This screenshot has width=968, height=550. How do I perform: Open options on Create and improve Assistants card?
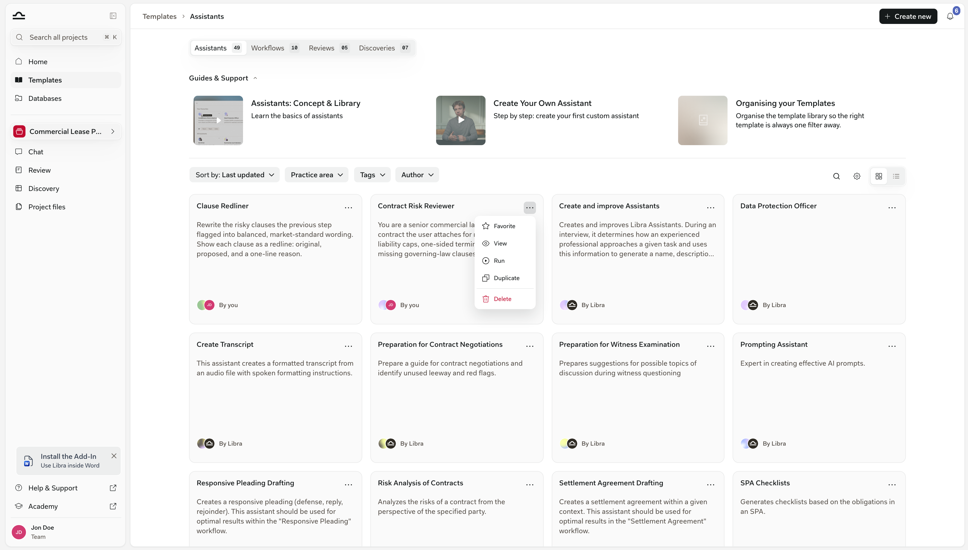click(710, 207)
